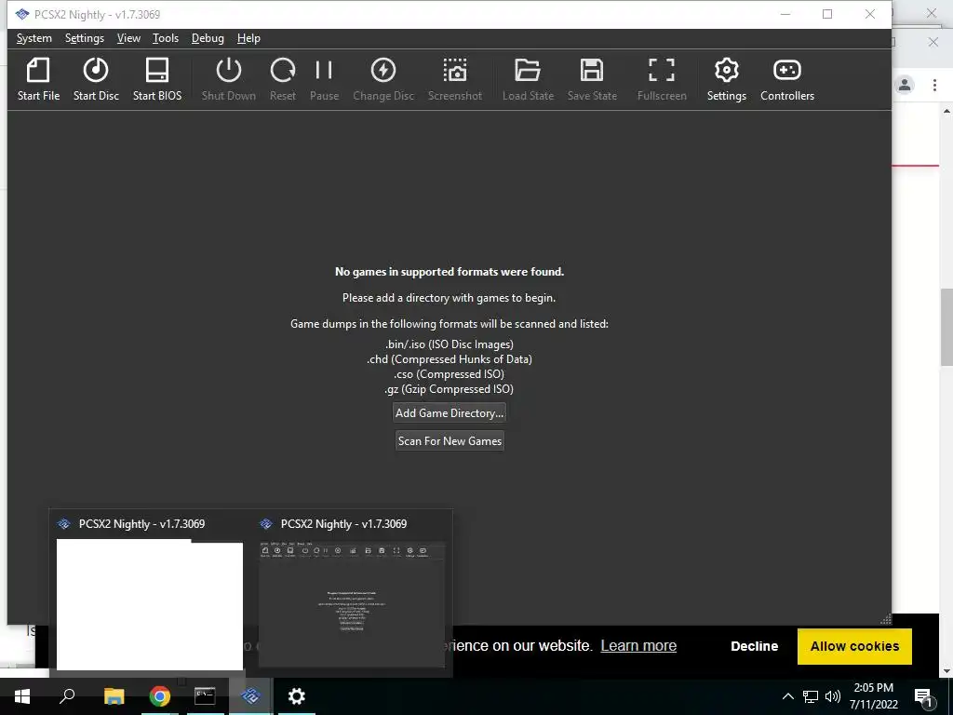Viewport: 953px width, 715px height.
Task: Switch to Chrome from the taskbar
Action: click(159, 696)
